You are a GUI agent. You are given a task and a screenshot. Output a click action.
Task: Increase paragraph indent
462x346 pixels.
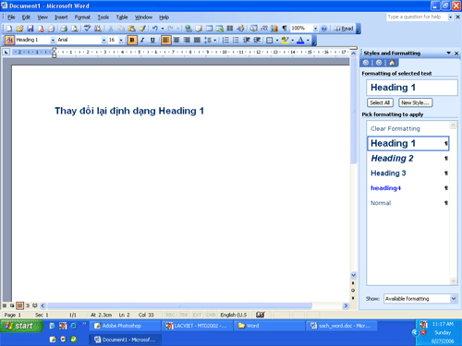tap(257, 40)
